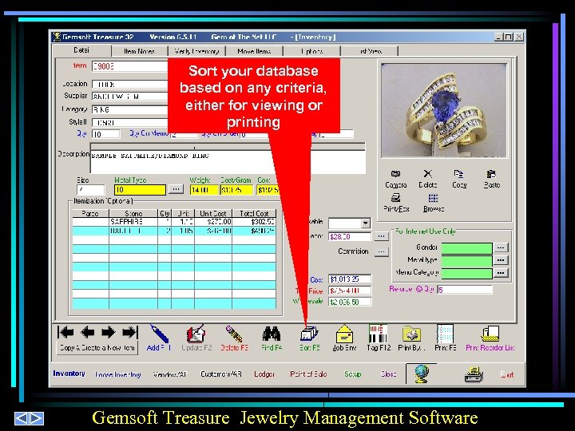Open the Gender lookup button
The image size is (575, 431).
tap(501, 247)
